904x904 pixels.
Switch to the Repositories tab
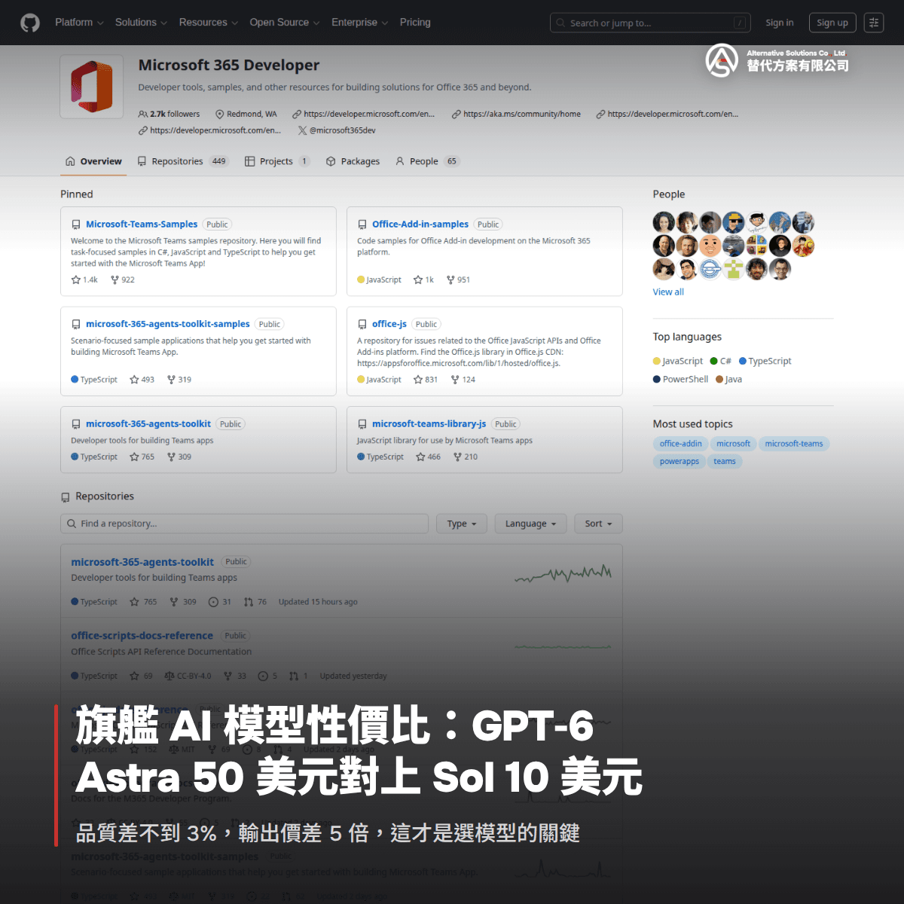[x=182, y=161]
